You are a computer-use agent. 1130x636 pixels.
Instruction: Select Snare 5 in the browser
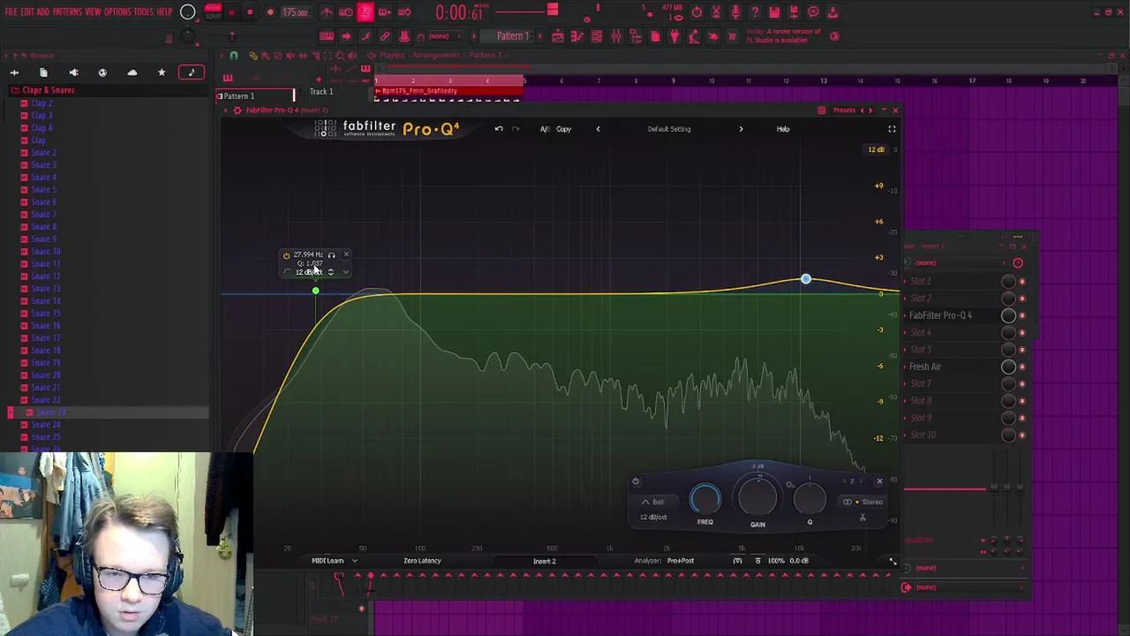(x=43, y=190)
